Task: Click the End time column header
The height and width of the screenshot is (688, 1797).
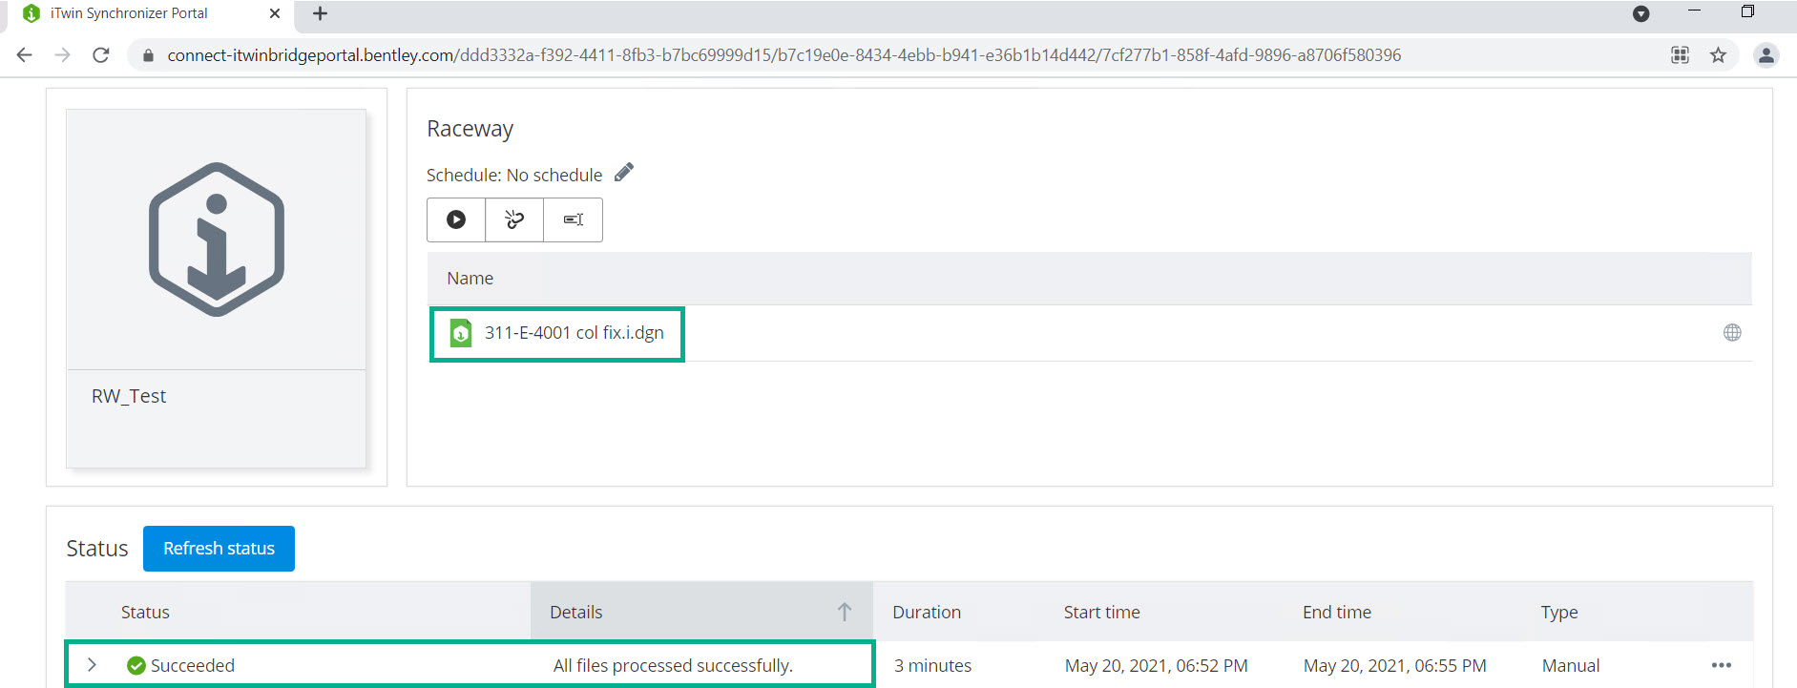Action: (x=1337, y=612)
